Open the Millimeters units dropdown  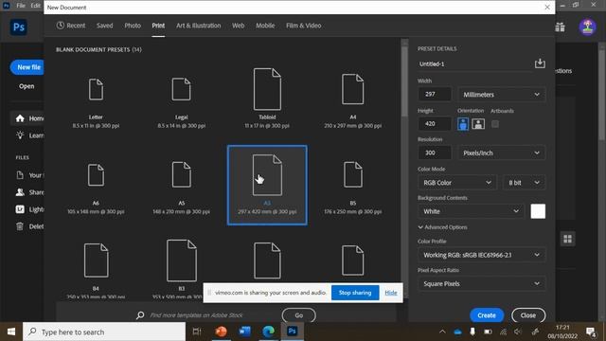[501, 95]
